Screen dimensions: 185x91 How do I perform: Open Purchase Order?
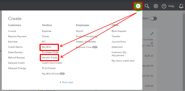[x=51, y=52]
